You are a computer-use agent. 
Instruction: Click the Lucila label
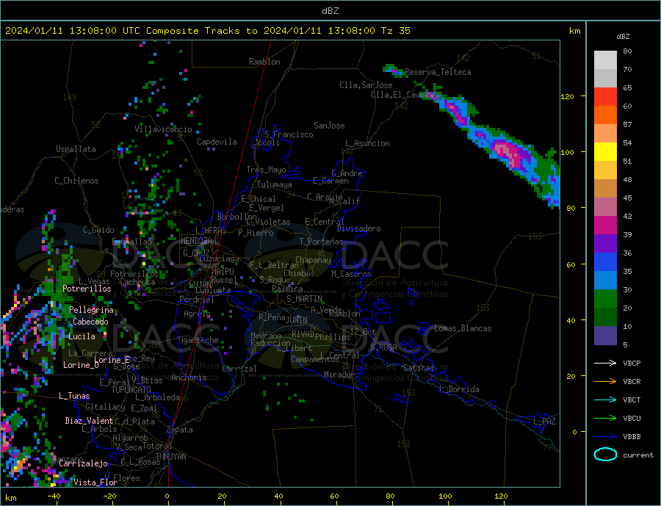(x=82, y=336)
